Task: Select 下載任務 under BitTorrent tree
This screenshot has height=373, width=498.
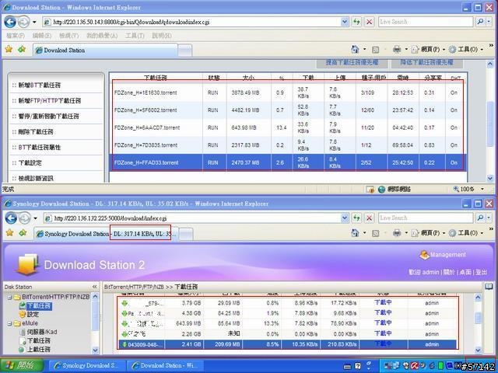Action: click(39, 305)
